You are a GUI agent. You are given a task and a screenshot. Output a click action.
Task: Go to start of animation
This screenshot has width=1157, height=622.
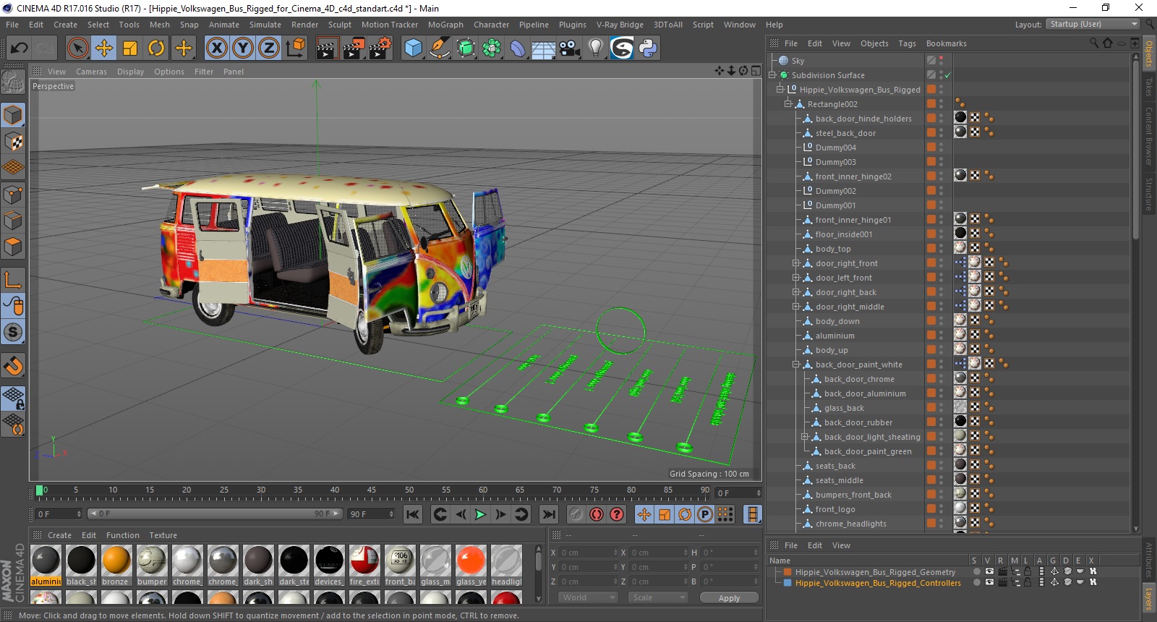413,514
